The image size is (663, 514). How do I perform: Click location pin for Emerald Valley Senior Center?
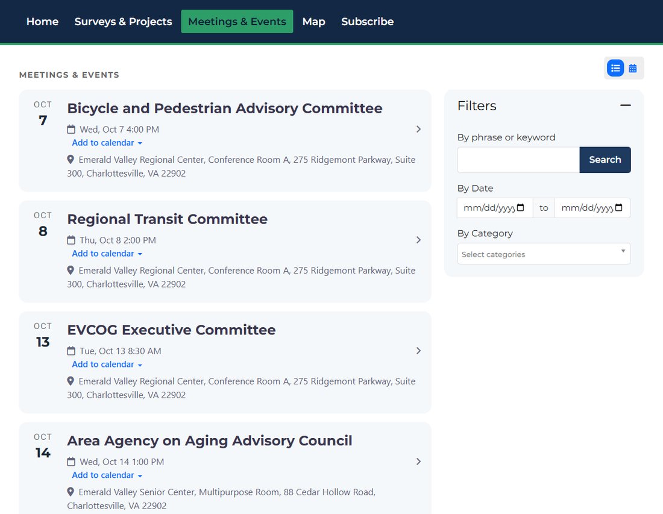(x=71, y=492)
